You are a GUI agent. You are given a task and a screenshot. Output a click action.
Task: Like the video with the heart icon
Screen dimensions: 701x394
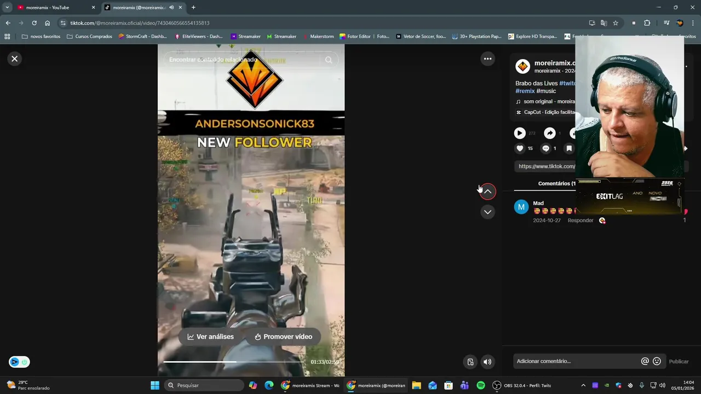(520, 148)
